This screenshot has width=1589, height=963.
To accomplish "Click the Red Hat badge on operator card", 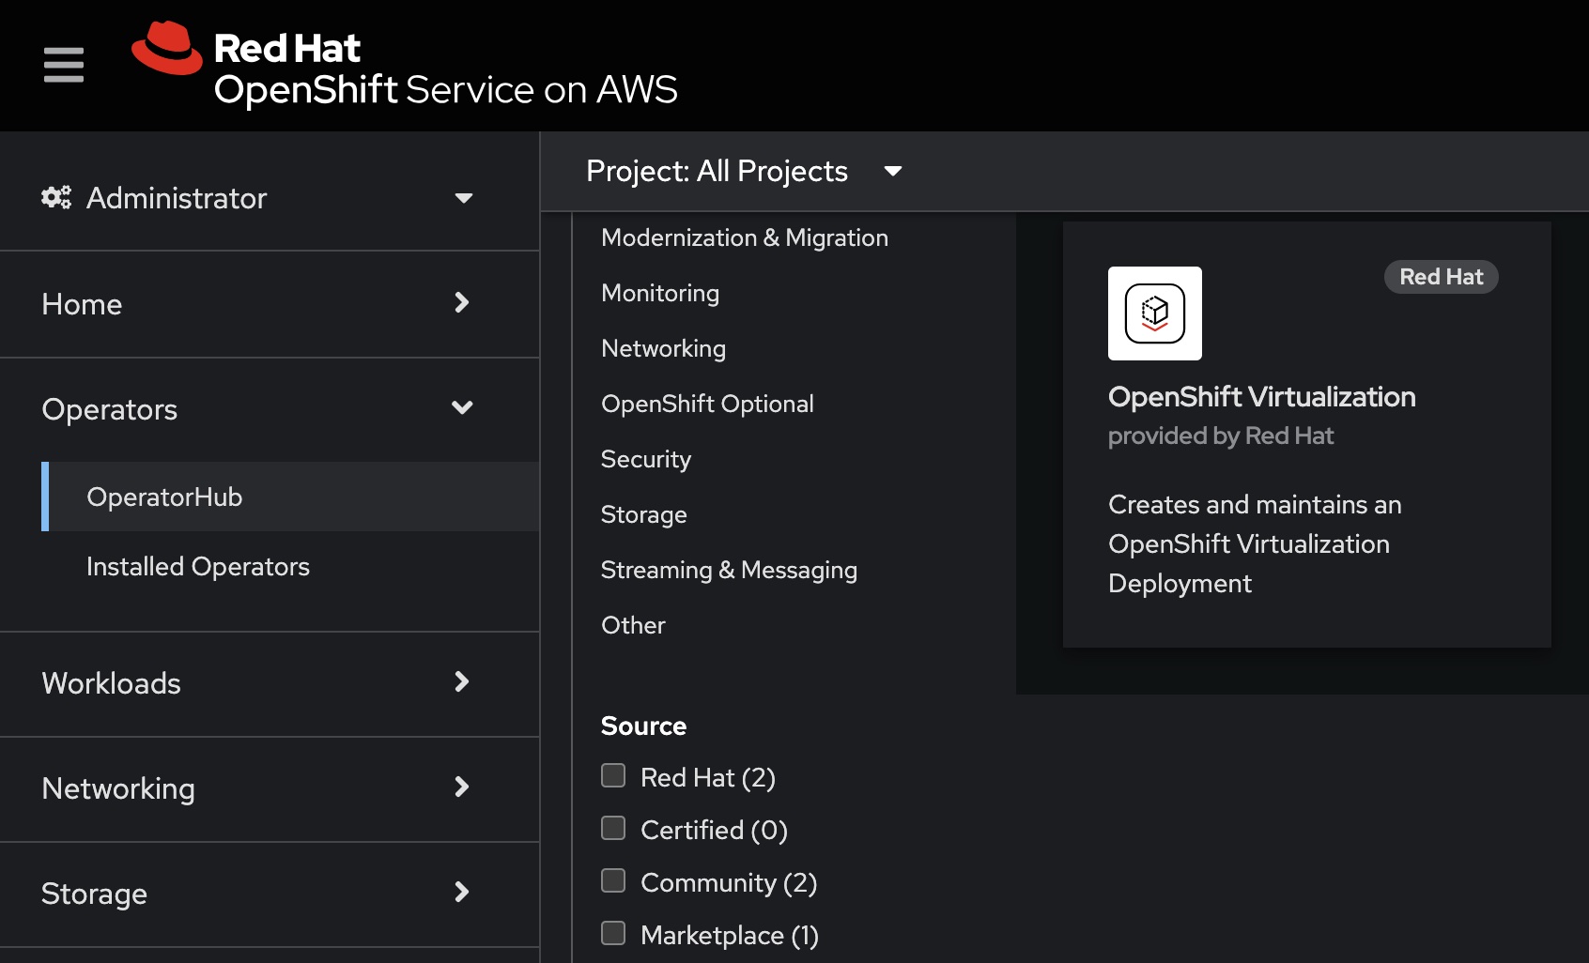I will click(1441, 277).
